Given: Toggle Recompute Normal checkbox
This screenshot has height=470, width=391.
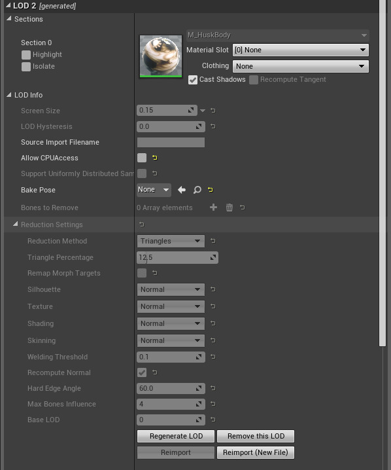Looking at the screenshot, I should (x=142, y=372).
